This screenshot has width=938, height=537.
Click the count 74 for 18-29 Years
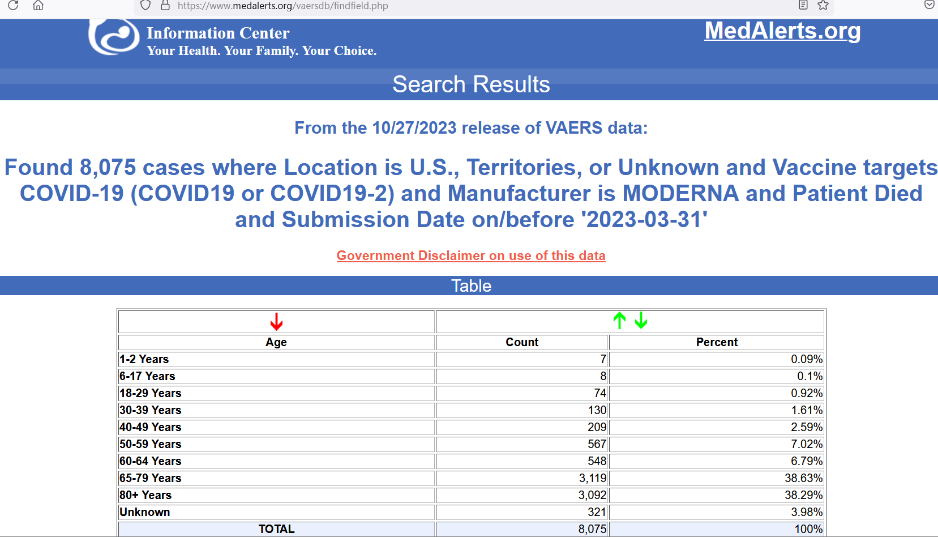(522, 393)
